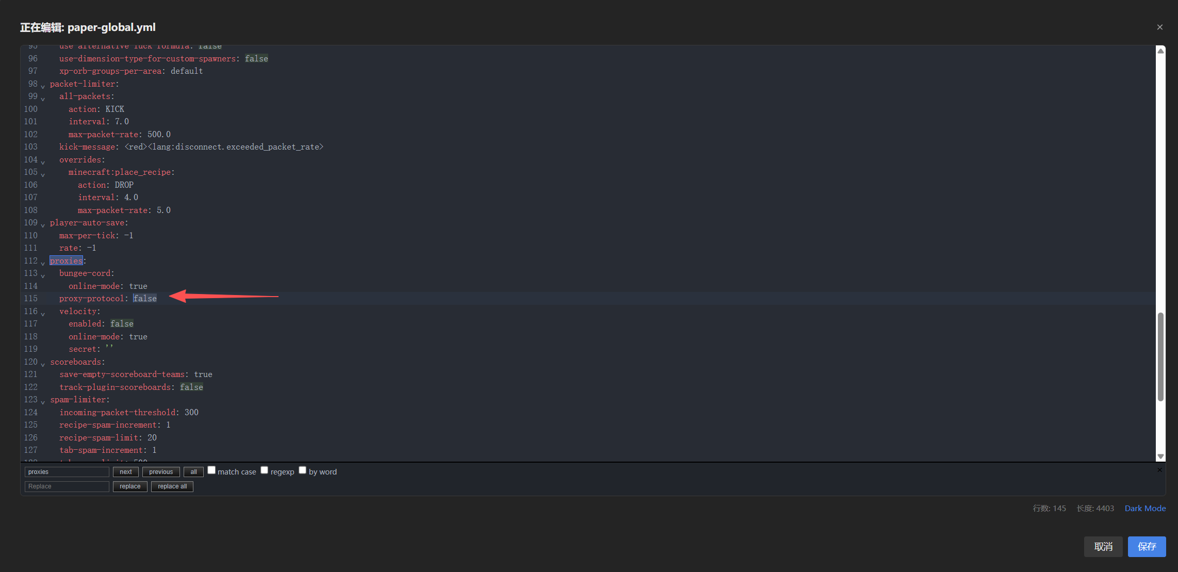Collapse the scoreboards section fold arrow
Viewport: 1178px width, 572px height.
(43, 364)
